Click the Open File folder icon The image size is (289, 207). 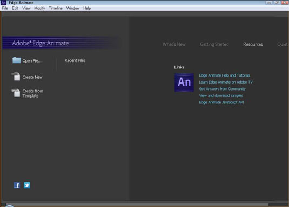click(x=16, y=60)
